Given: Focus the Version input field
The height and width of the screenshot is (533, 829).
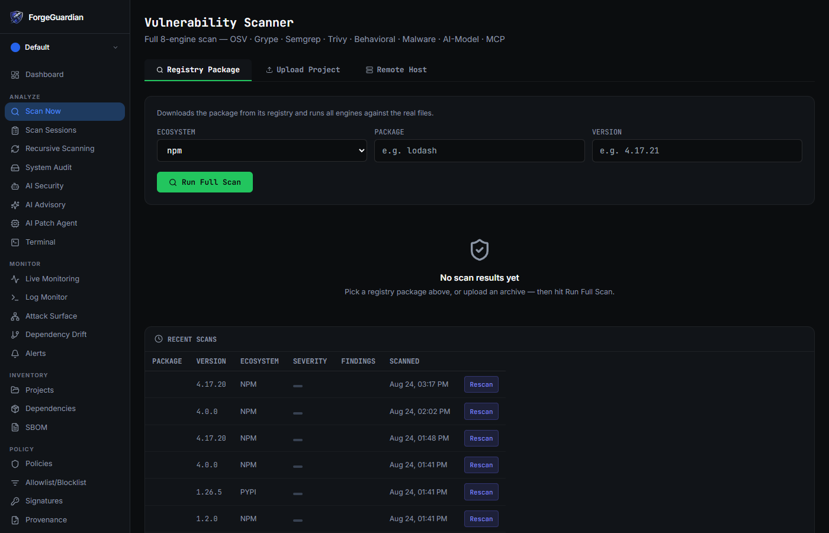Looking at the screenshot, I should point(697,150).
